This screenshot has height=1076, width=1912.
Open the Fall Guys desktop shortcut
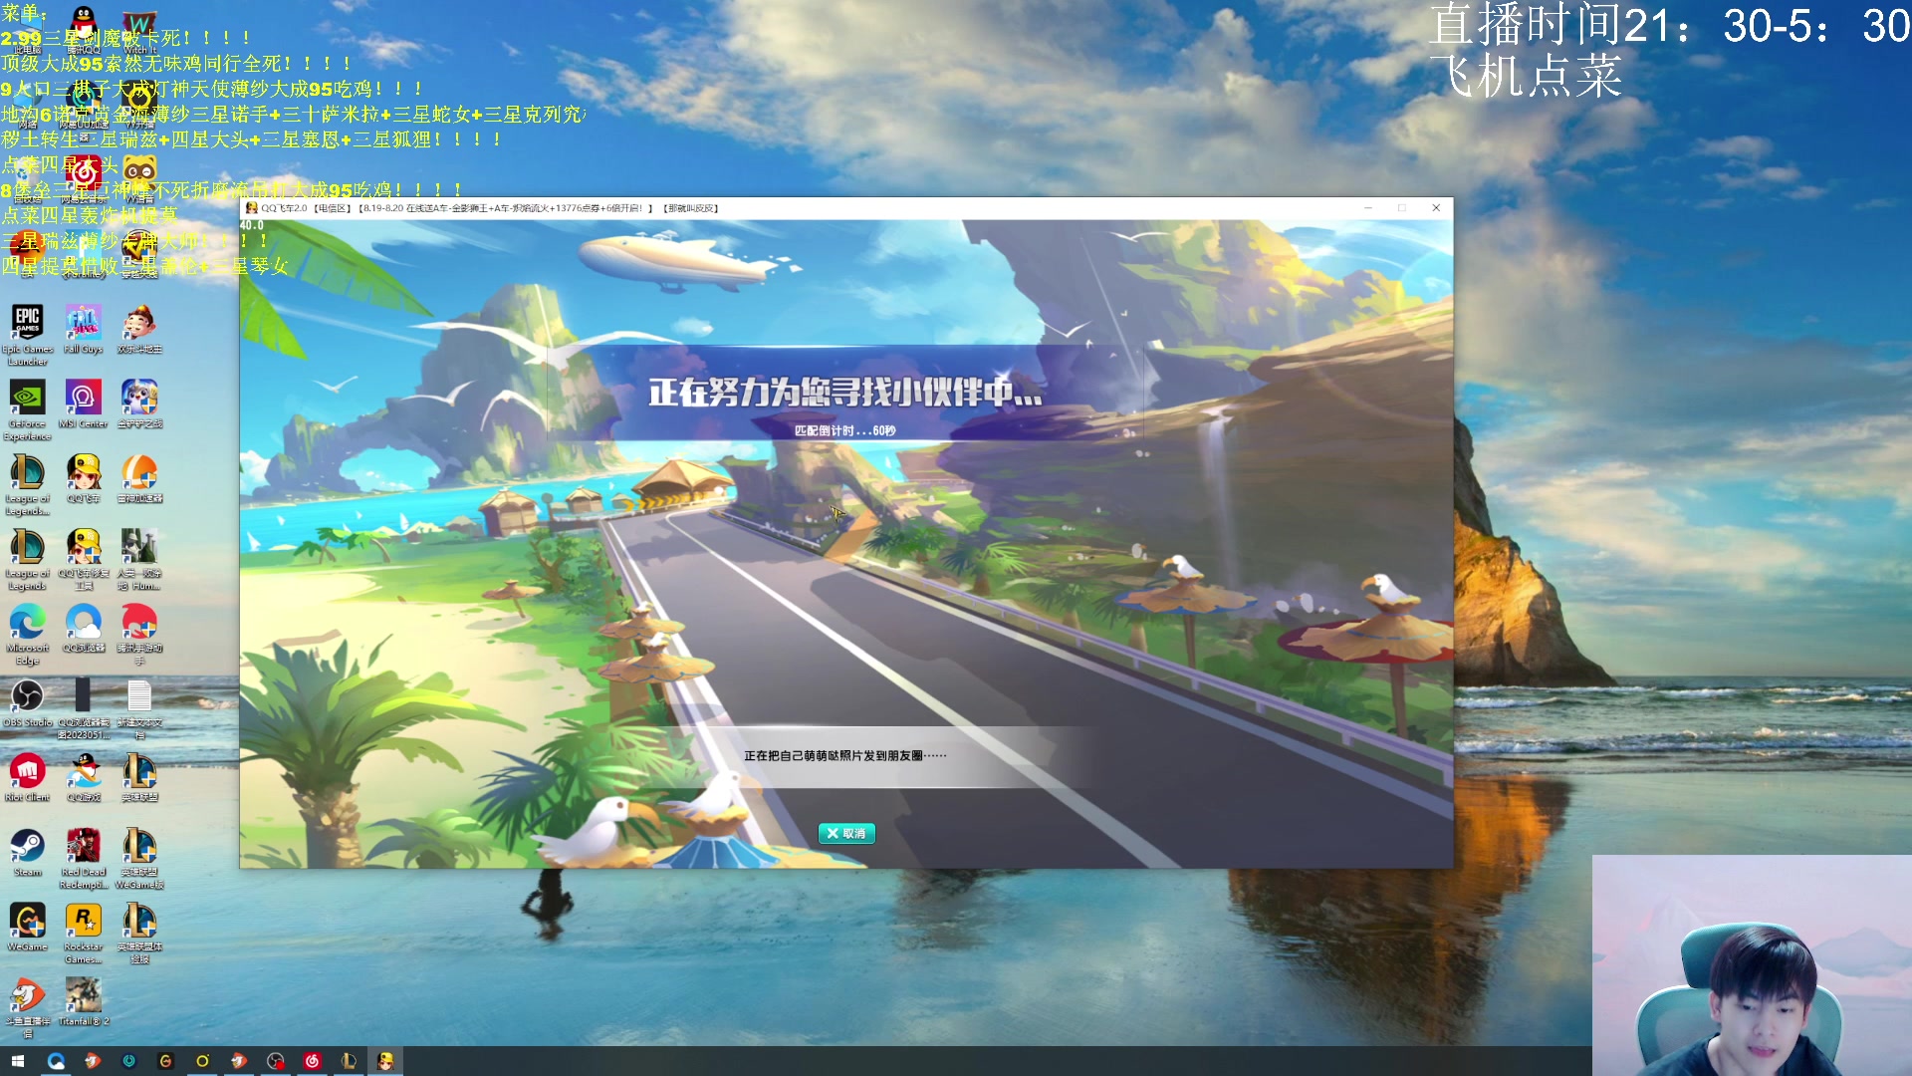tap(84, 329)
